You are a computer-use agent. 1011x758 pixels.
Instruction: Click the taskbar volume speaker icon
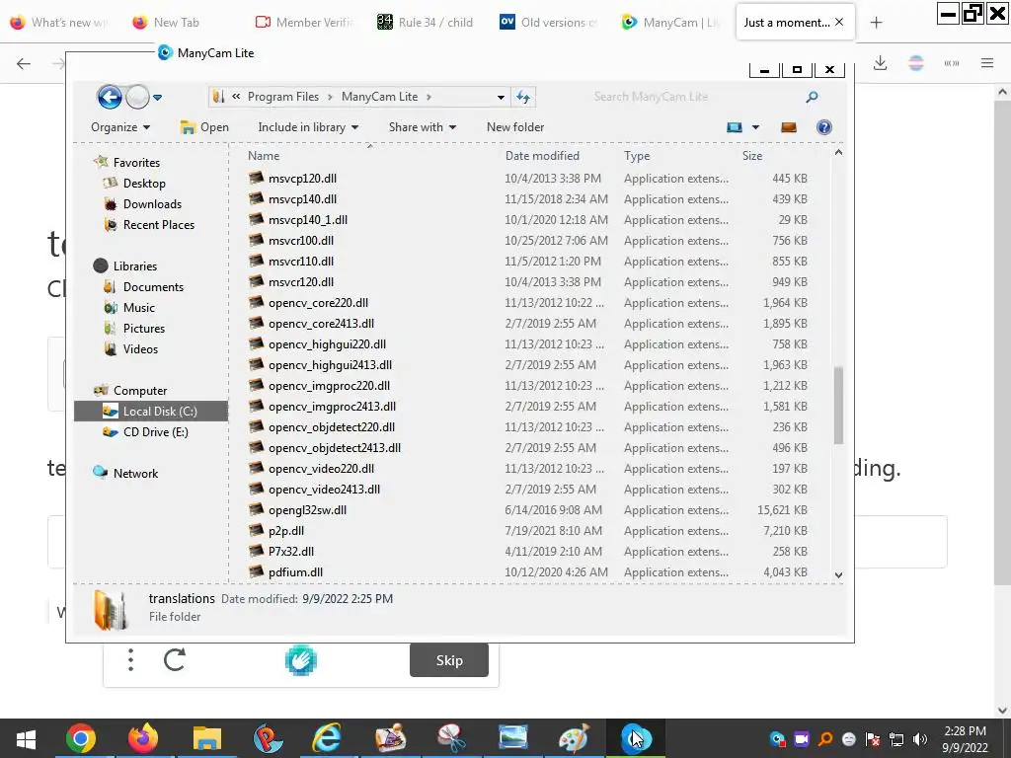point(921,739)
